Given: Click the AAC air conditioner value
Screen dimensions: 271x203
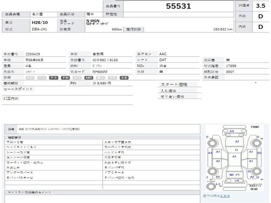Looking at the screenshot, I should [163, 54].
